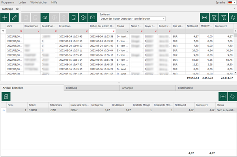
Task: Switch to the Anhängsel tab
Action: tap(148, 88)
